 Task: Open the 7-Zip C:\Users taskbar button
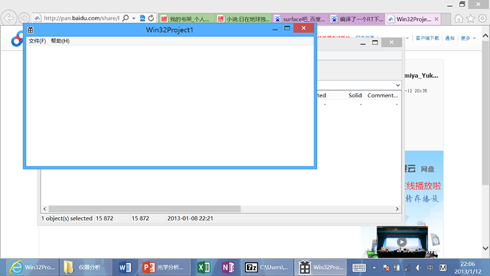click(267, 267)
